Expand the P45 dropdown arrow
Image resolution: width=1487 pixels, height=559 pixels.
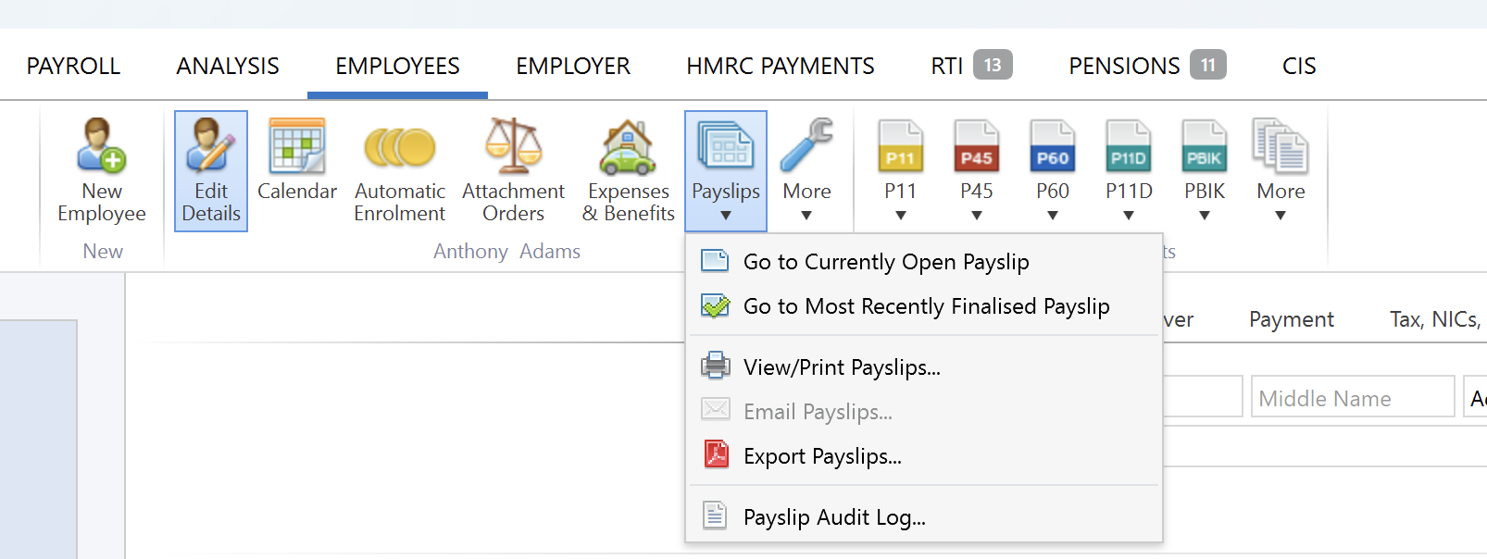pos(976,216)
